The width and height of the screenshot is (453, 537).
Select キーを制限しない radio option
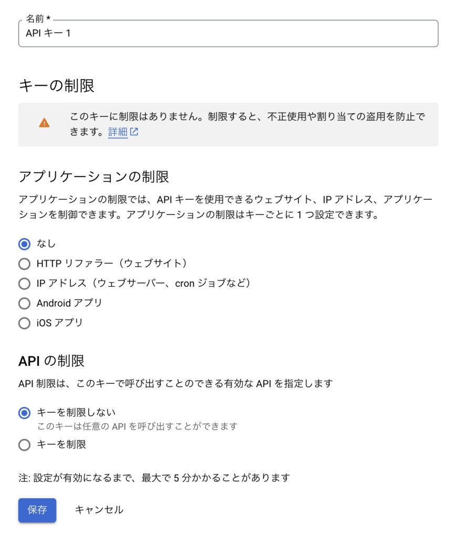[24, 413]
